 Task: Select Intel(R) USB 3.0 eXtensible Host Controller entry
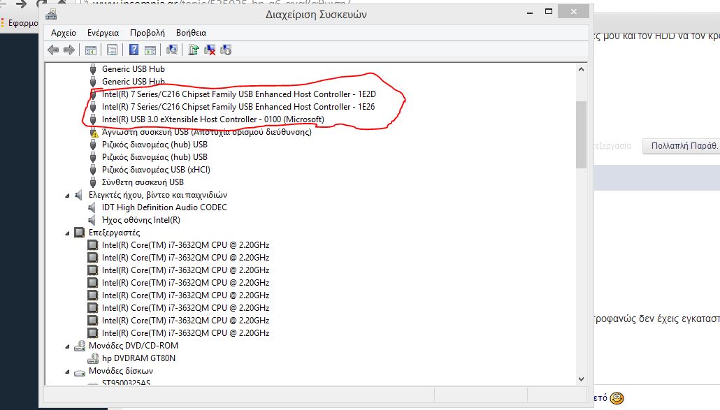pos(213,119)
